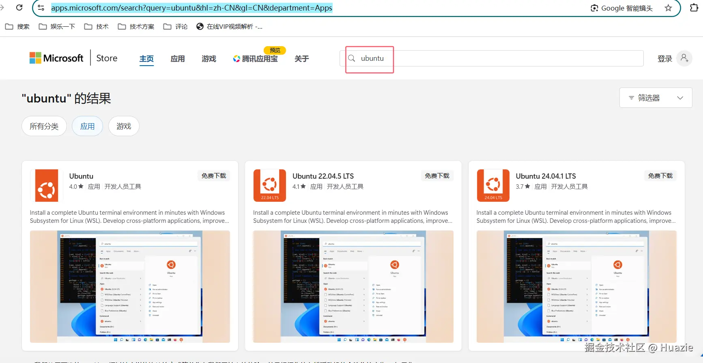Click the Ubuntu 24.04.1 LTS app icon
703x363 pixels.
tap(493, 186)
